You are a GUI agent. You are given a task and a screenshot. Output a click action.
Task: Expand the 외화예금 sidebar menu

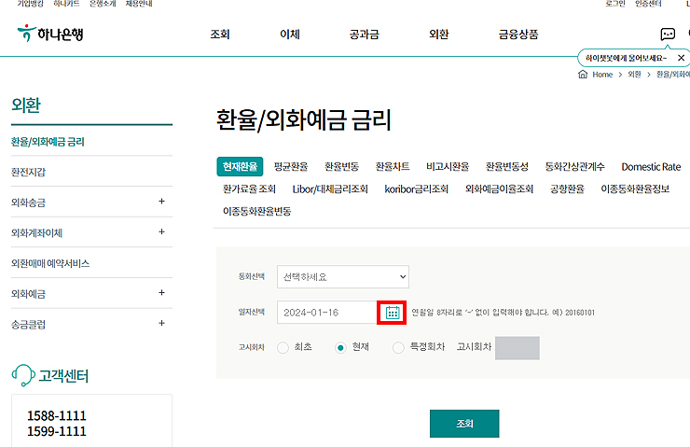pyautogui.click(x=161, y=292)
